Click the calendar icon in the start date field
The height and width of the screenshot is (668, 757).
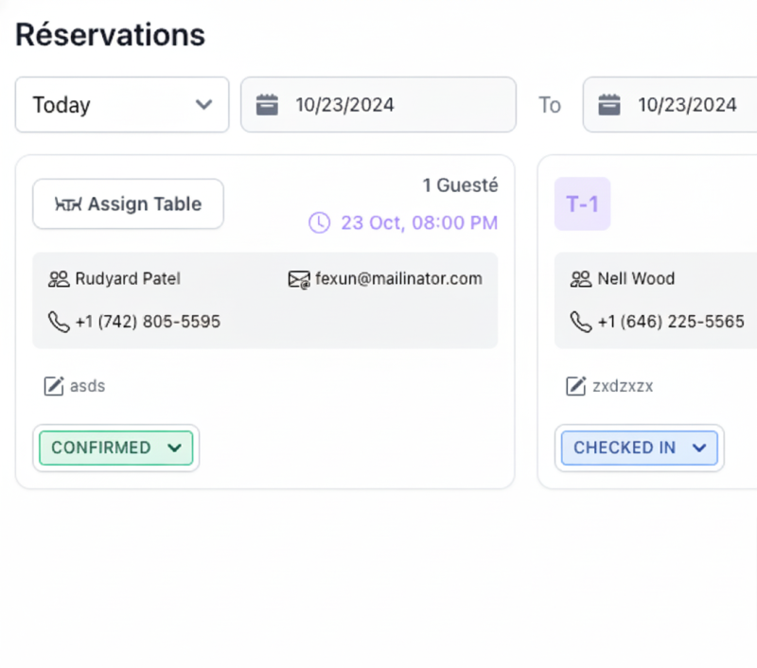tap(267, 104)
